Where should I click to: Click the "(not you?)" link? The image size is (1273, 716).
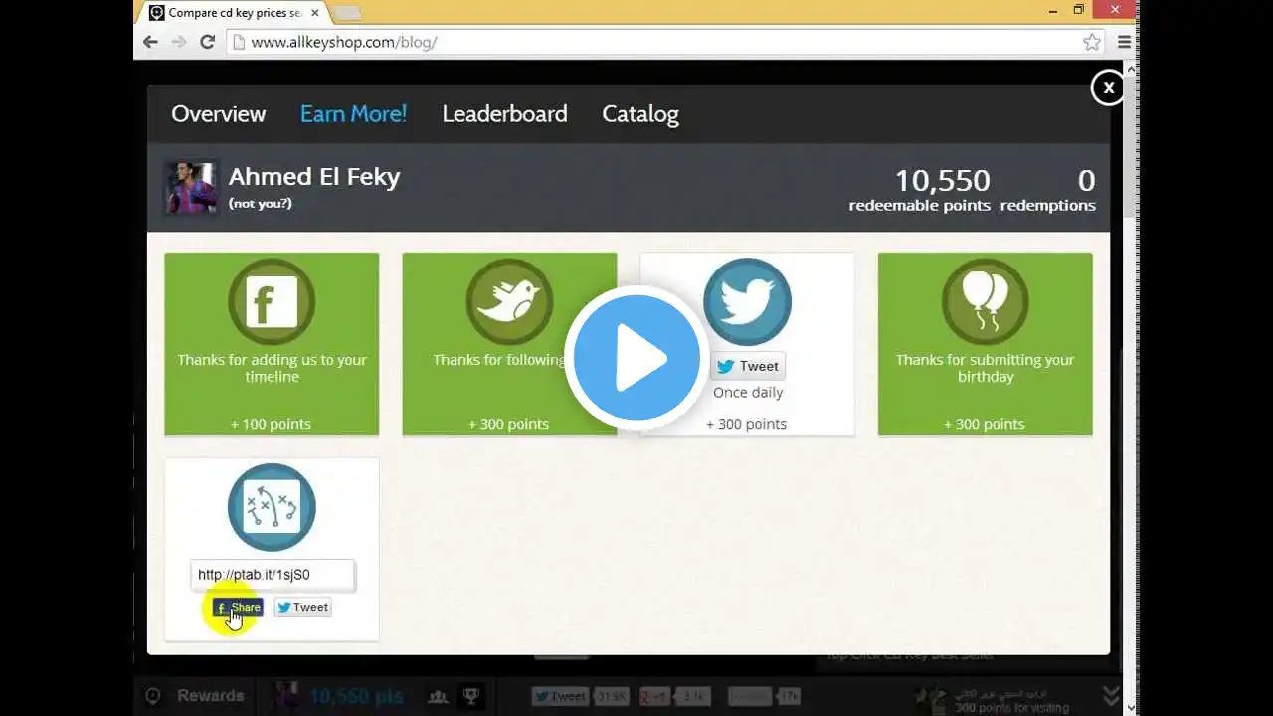tap(260, 204)
